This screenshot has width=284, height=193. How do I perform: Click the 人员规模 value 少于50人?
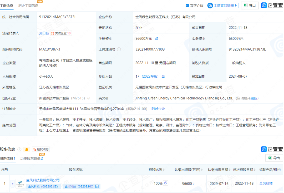(x=46, y=76)
